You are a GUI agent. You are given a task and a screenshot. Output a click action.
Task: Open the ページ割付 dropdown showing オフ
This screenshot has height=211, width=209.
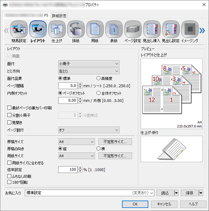coord(89,130)
